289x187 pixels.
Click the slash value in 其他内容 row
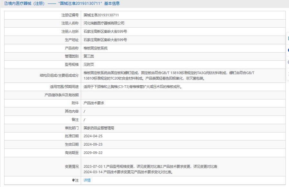[x=84, y=111]
